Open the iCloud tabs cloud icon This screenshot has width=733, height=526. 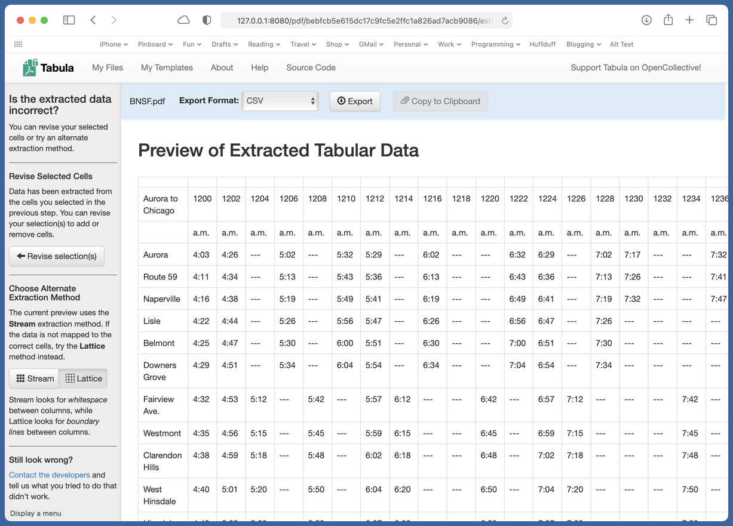click(x=183, y=20)
